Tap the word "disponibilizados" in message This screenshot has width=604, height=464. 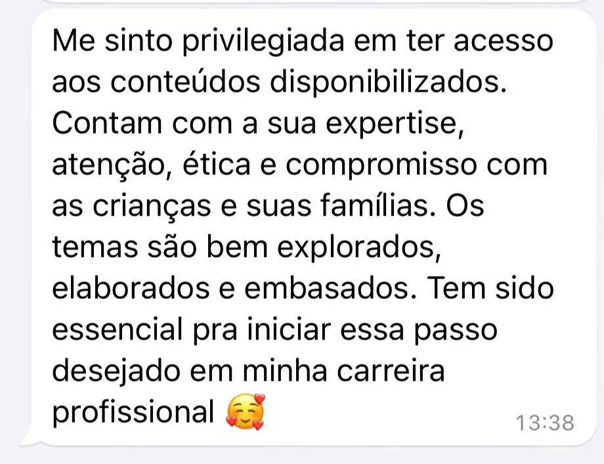tap(388, 84)
